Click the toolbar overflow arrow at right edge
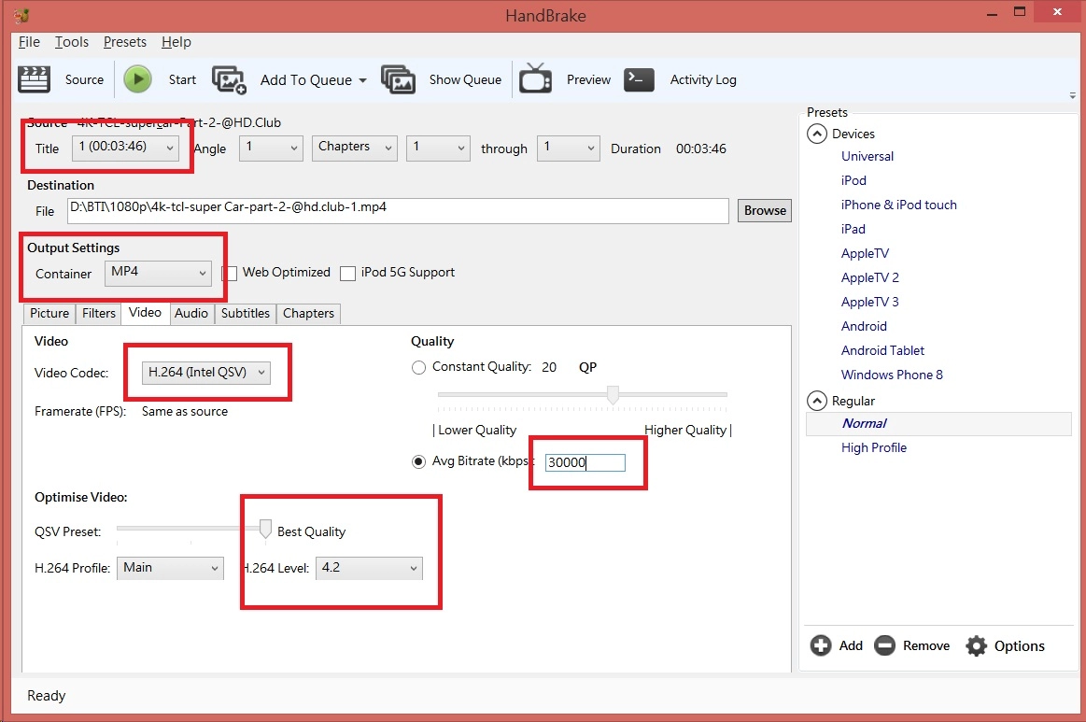1086x722 pixels. (1072, 95)
